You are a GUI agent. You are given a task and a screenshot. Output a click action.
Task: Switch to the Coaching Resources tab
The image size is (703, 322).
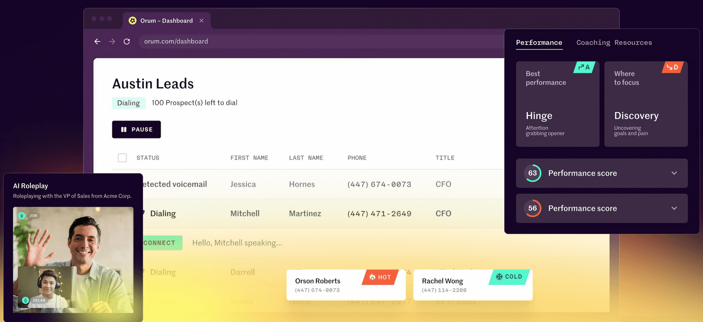click(x=614, y=43)
